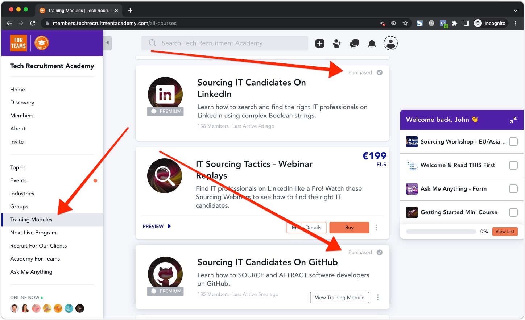
Task: Open the user profile avatar menu
Action: click(x=391, y=43)
